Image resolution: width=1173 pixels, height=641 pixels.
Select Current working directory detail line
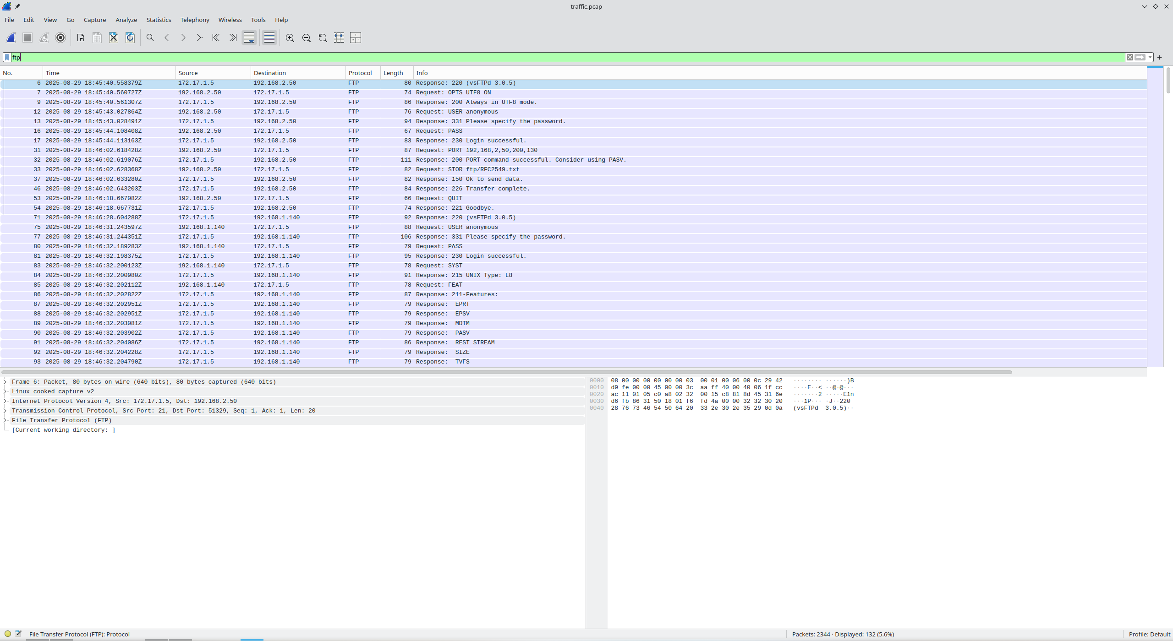click(x=64, y=430)
